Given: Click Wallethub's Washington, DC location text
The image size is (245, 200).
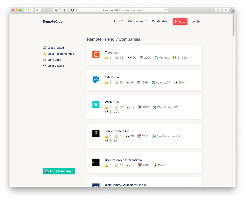Looking at the screenshot, I should [x=167, y=107].
